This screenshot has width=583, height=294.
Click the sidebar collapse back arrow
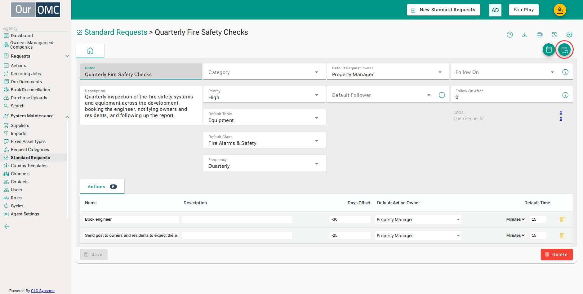coord(7,227)
